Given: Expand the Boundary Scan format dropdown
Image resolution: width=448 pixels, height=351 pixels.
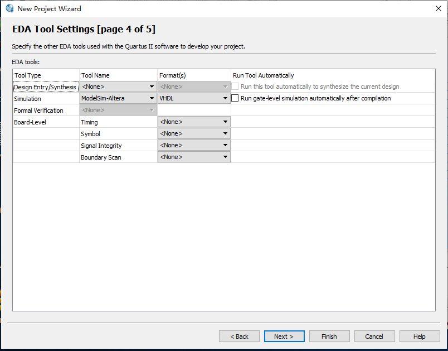Looking at the screenshot, I should click(194, 157).
